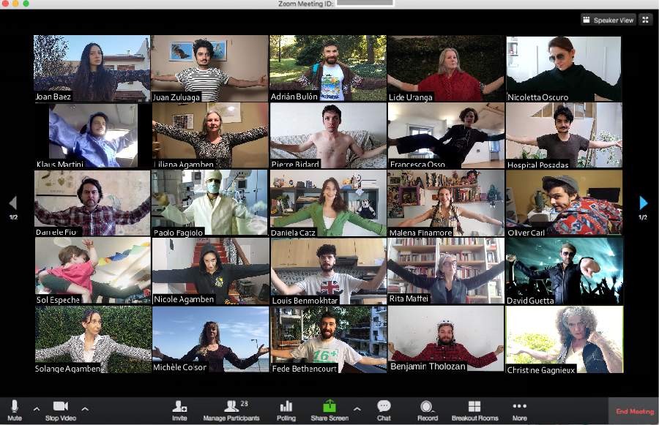The width and height of the screenshot is (659, 425).
Task: Select the video tile labeled Paolo Fagiolo
Action: click(x=209, y=203)
